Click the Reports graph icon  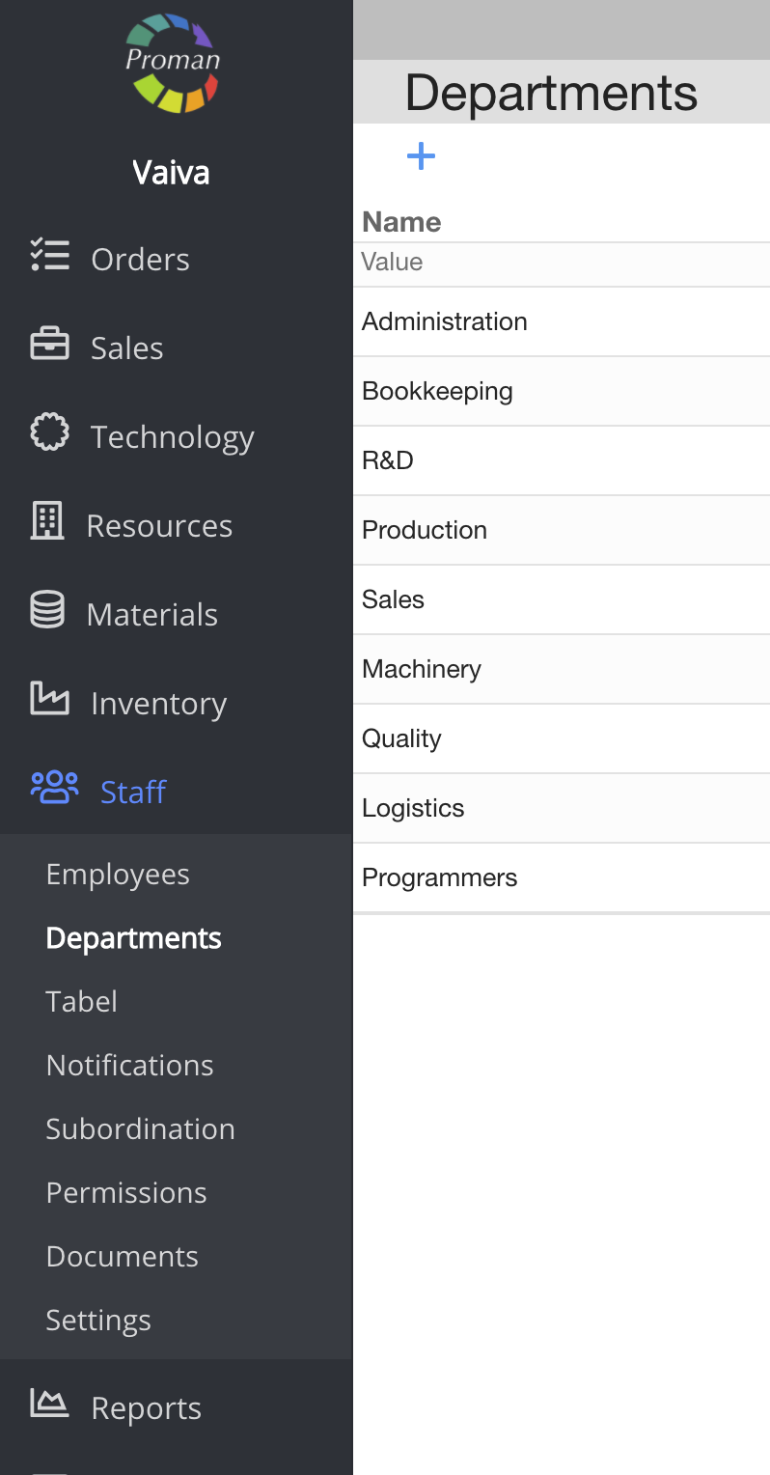(x=49, y=1405)
